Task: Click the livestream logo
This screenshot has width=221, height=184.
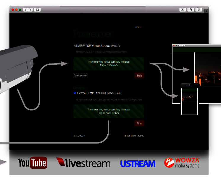Action: pos(83,162)
